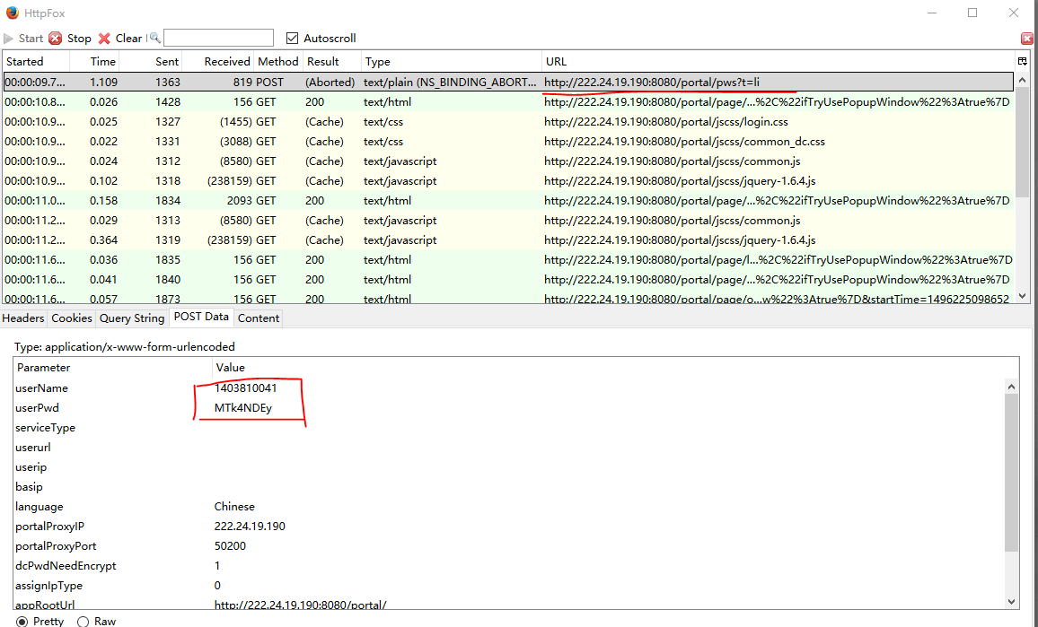1038x627 pixels.
Task: Click the serviceType parameter row
Action: [510, 428]
